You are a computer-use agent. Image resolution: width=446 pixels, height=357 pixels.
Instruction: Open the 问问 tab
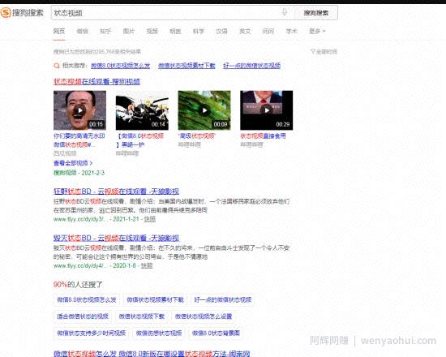pos(268,32)
